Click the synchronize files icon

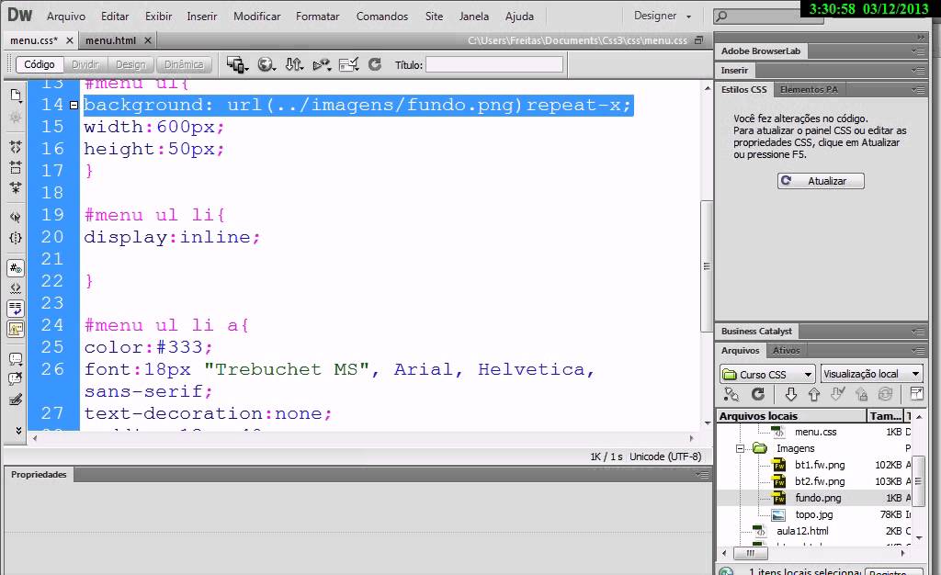click(885, 394)
